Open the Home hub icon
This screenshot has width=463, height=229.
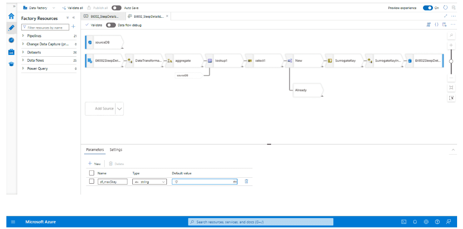[x=11, y=16]
